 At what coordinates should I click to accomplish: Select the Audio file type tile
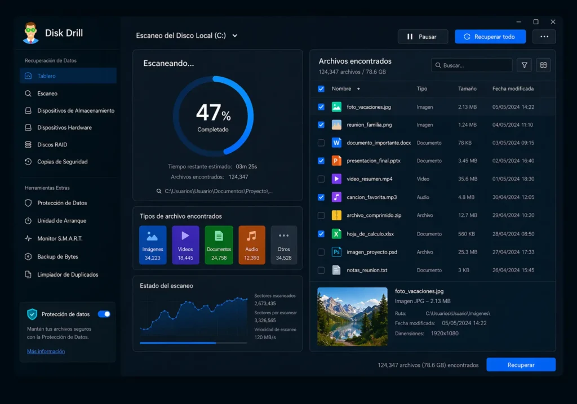coord(251,245)
